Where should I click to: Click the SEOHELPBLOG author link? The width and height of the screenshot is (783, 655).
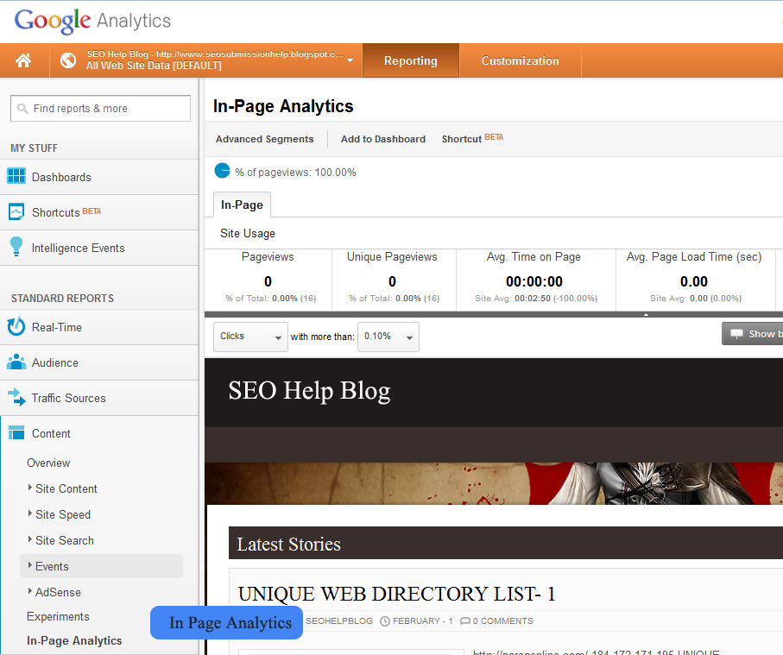coord(339,621)
